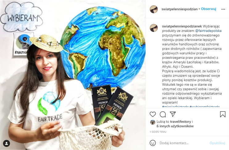
Task: Open the @fairtradepolska mention
Action: coord(208,31)
